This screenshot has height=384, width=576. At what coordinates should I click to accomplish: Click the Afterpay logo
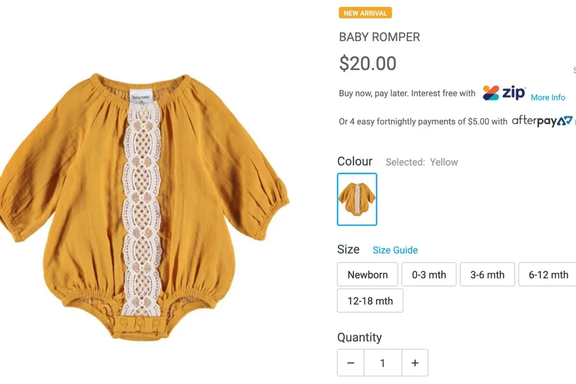(x=542, y=120)
